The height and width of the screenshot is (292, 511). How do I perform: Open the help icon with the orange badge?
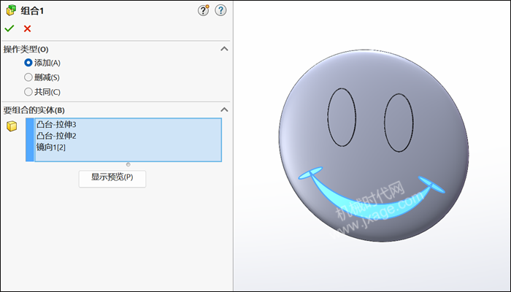click(x=204, y=10)
